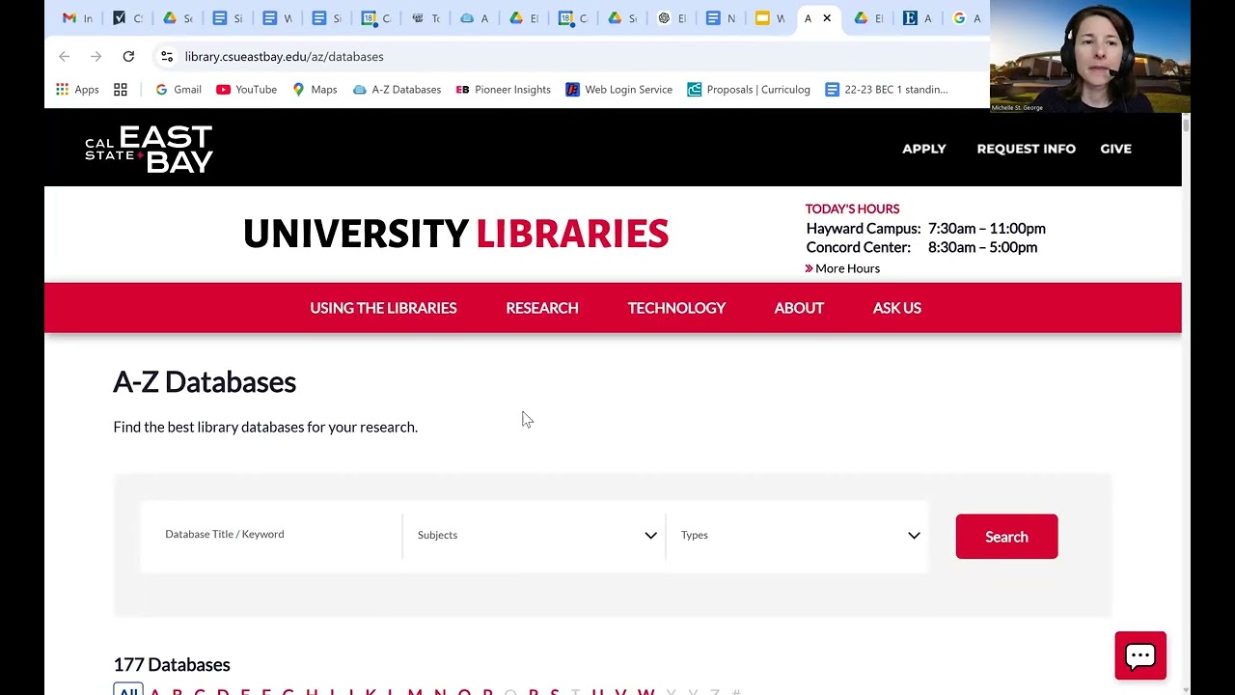The image size is (1235, 695).
Task: Open the Maps bookmark
Action: coord(315,90)
